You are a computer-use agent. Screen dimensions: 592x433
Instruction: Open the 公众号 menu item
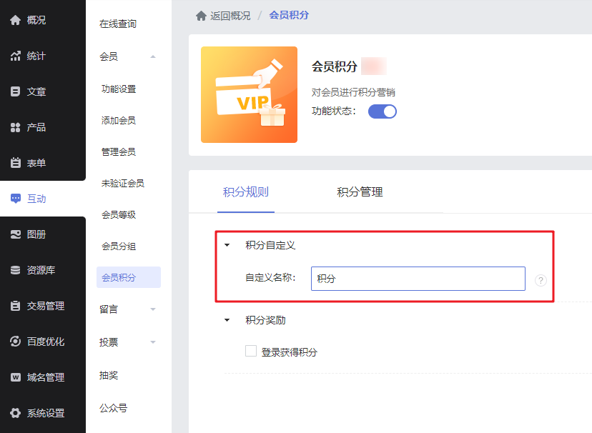click(113, 408)
